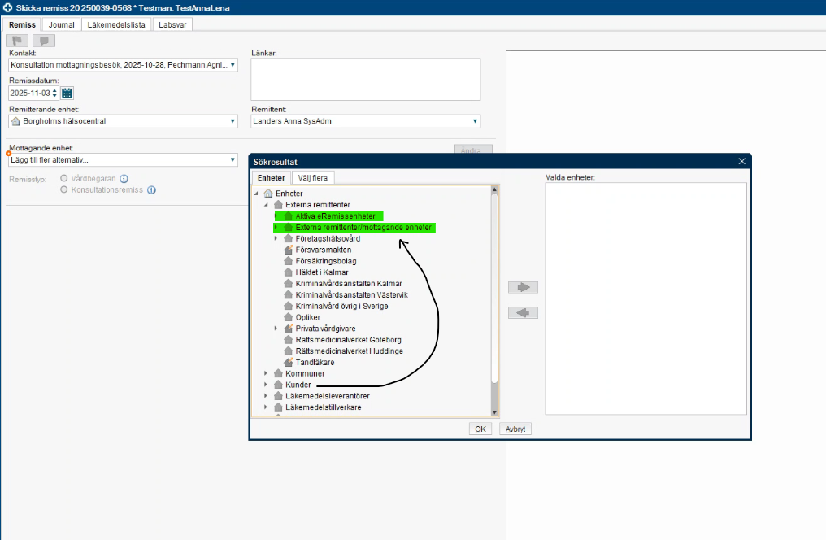
Task: Open the Mottagande enhet dropdown
Action: 233,160
